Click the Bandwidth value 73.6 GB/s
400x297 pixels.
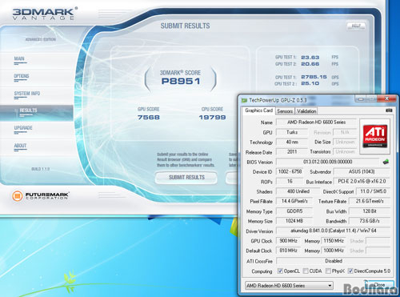point(370,221)
